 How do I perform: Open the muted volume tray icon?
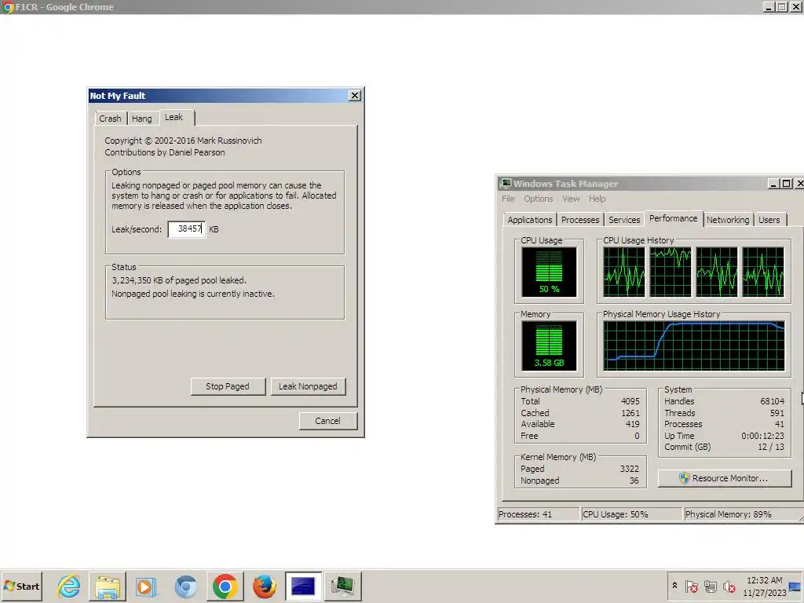(729, 586)
